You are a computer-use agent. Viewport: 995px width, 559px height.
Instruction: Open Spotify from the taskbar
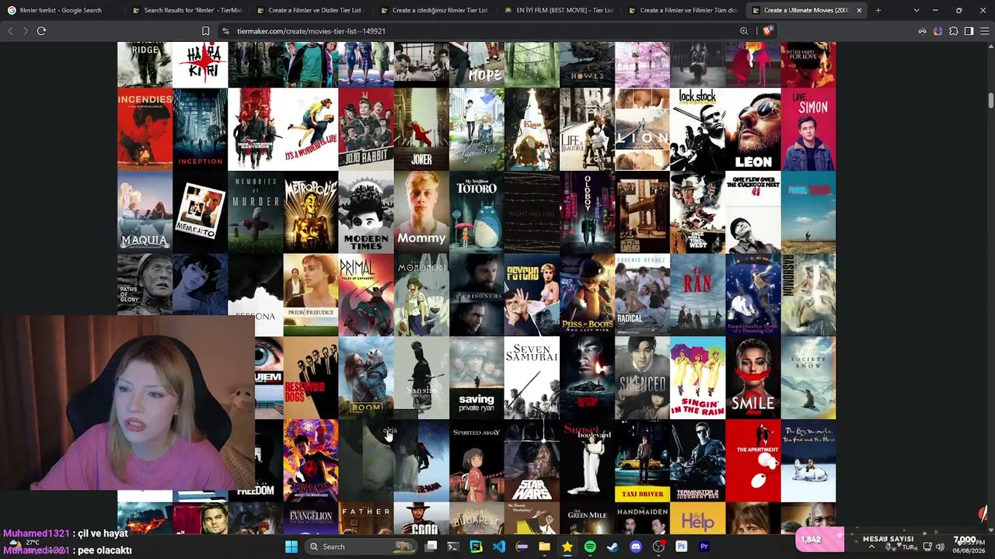590,547
